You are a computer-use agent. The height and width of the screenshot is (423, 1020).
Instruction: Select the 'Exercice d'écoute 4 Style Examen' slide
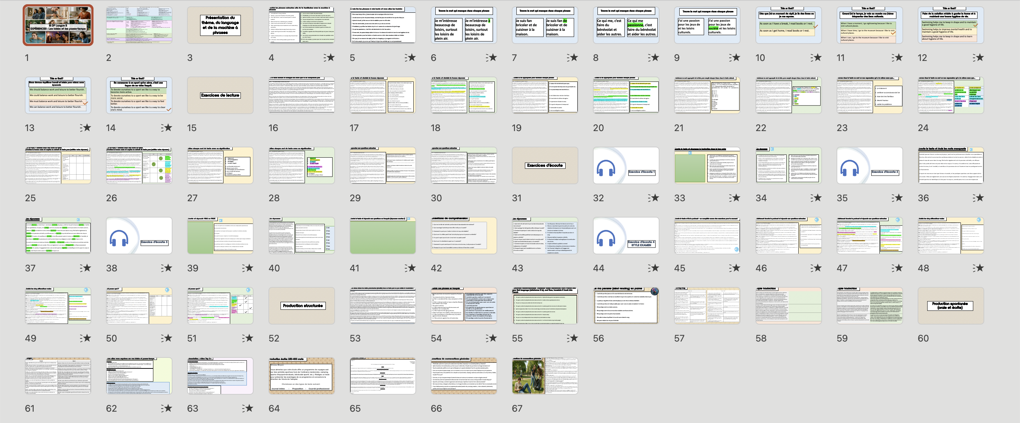tap(626, 236)
